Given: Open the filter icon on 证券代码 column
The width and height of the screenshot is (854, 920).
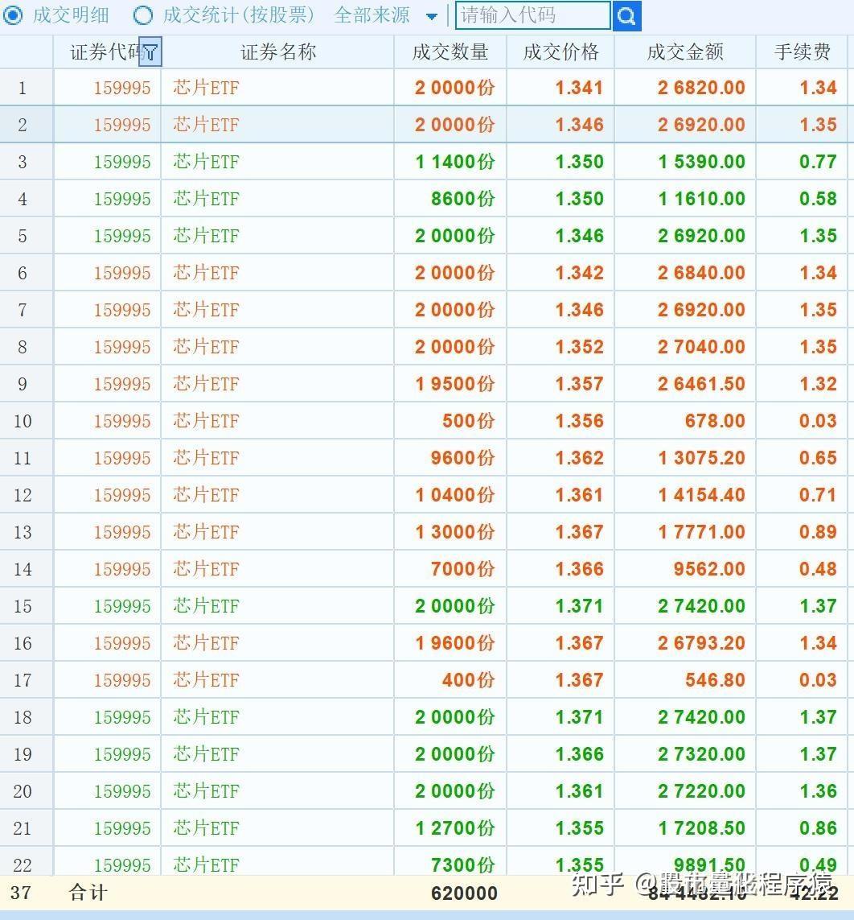Looking at the screenshot, I should tap(150, 52).
